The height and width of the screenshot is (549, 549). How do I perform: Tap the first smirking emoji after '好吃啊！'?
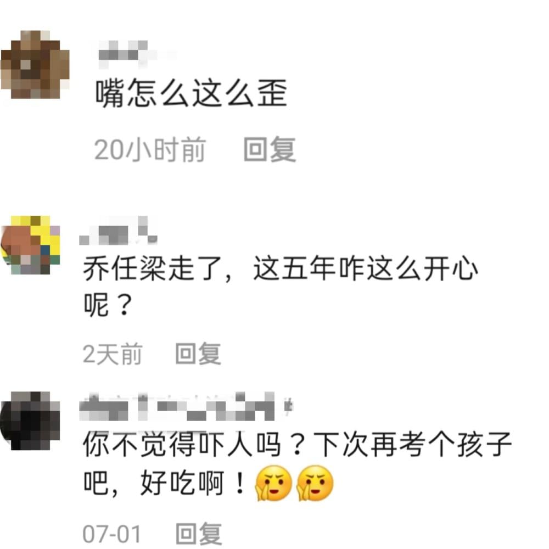click(273, 483)
